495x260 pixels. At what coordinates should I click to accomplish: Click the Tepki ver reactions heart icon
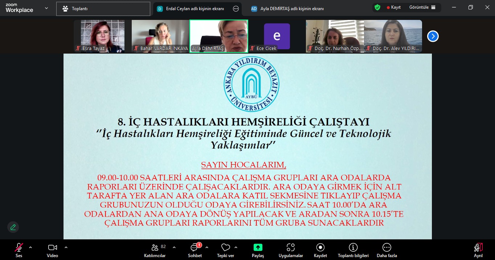pyautogui.click(x=226, y=247)
